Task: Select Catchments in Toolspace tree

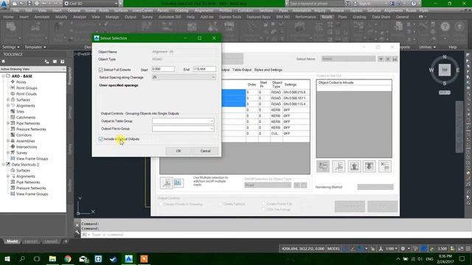Action: click(26, 118)
